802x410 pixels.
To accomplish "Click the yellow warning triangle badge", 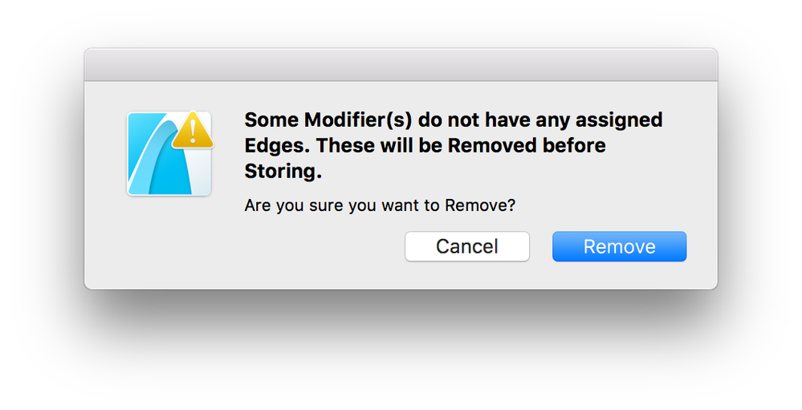I will coord(193,130).
